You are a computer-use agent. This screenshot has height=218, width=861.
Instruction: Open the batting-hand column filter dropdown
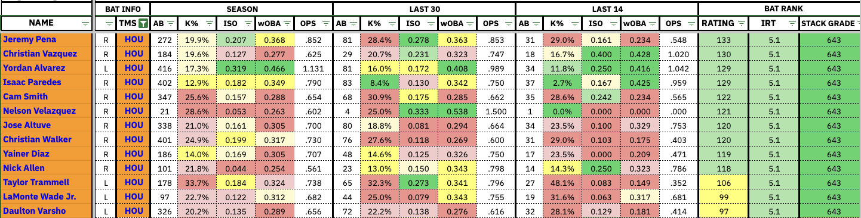point(109,24)
